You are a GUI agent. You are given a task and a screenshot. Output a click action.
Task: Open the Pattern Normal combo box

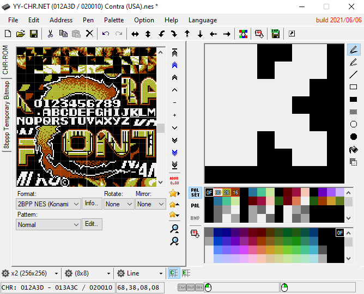pyautogui.click(x=48, y=225)
